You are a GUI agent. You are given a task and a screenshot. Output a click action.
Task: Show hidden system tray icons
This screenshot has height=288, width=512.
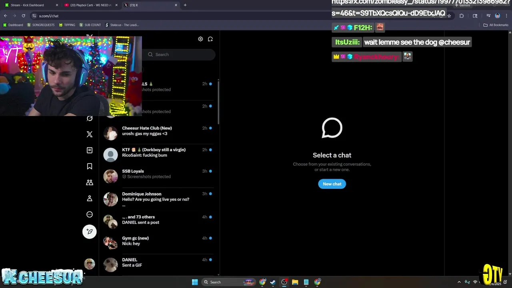459,282
